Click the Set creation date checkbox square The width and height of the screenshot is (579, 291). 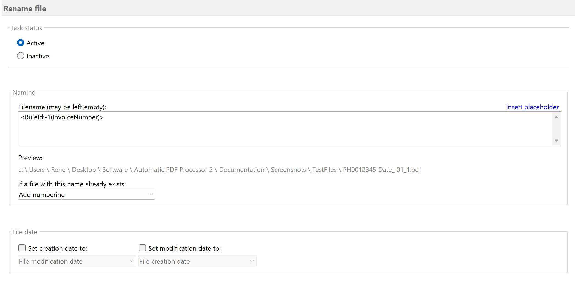(x=22, y=248)
